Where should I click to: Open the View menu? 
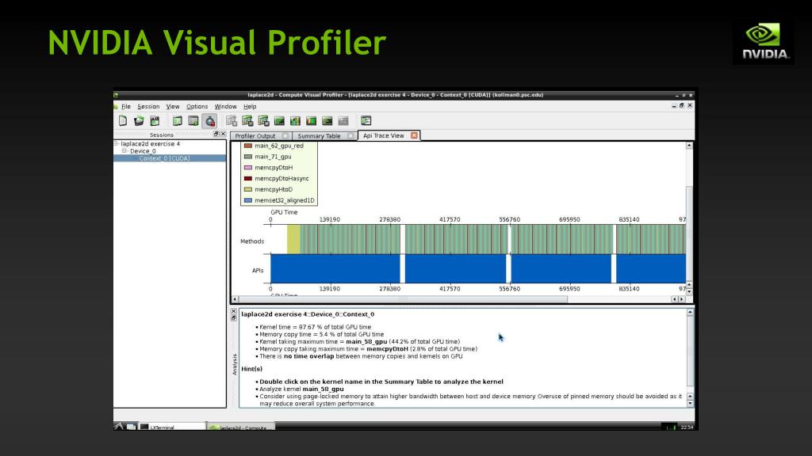pos(172,107)
